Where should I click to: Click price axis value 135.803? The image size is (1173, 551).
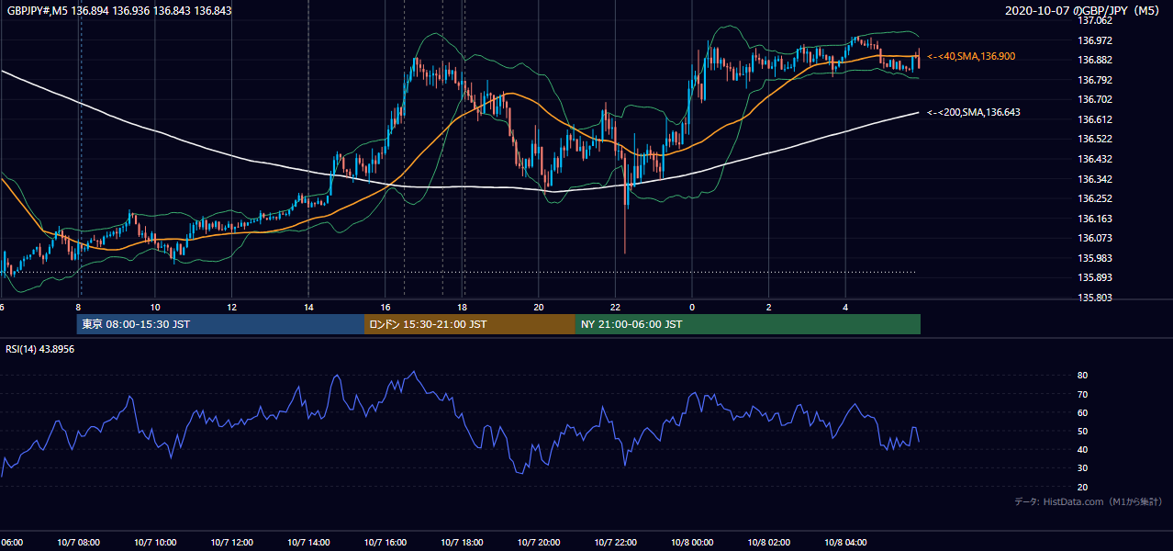1095,298
